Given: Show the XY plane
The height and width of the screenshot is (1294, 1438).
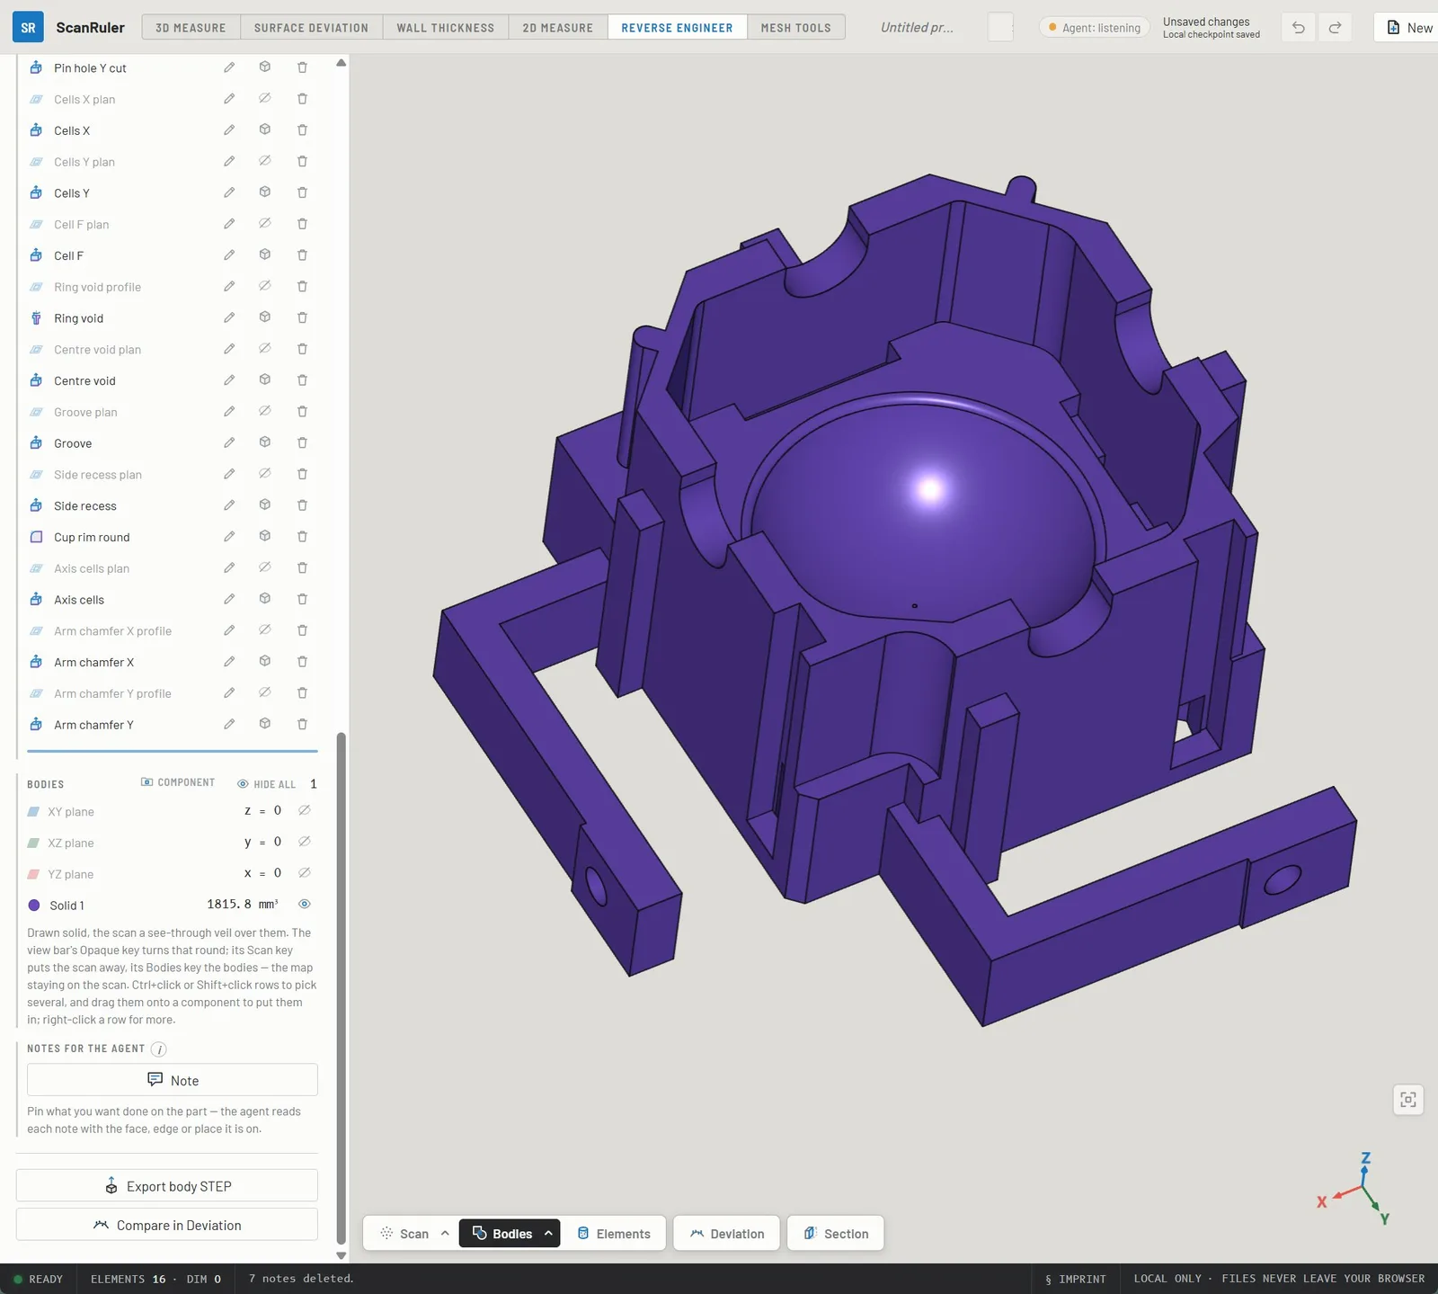Looking at the screenshot, I should tap(305, 811).
